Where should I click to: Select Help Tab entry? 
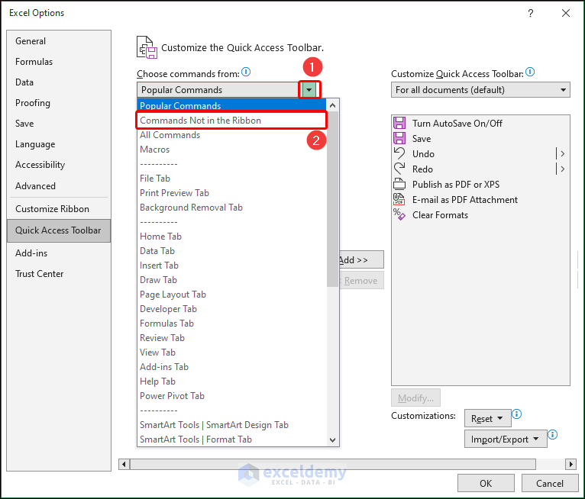coord(231,382)
